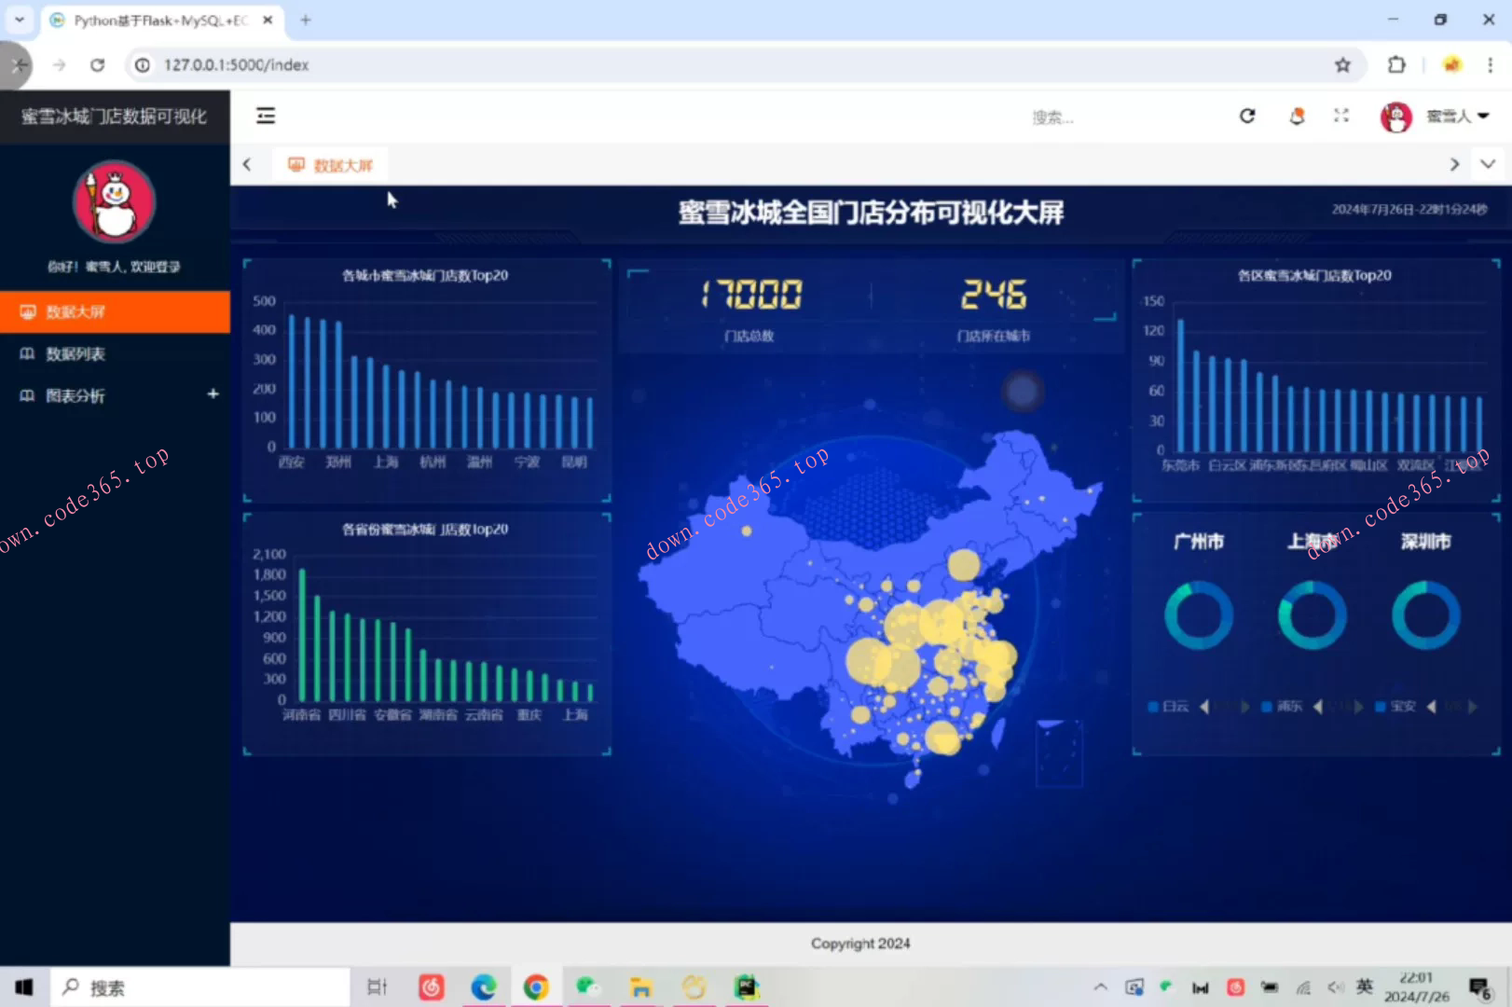This screenshot has width=1512, height=1007.
Task: Open notifications via the bell icon
Action: [x=1297, y=116]
